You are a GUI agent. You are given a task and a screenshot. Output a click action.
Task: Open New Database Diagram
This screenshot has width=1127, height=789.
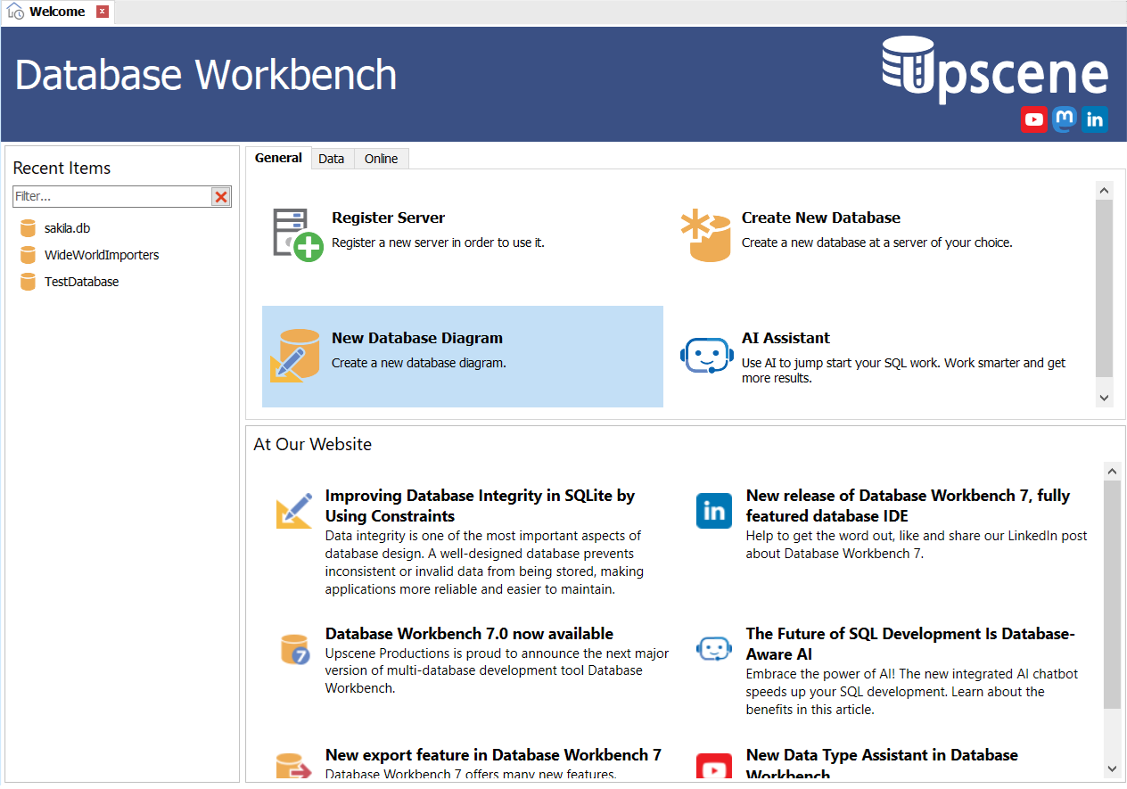tap(417, 338)
